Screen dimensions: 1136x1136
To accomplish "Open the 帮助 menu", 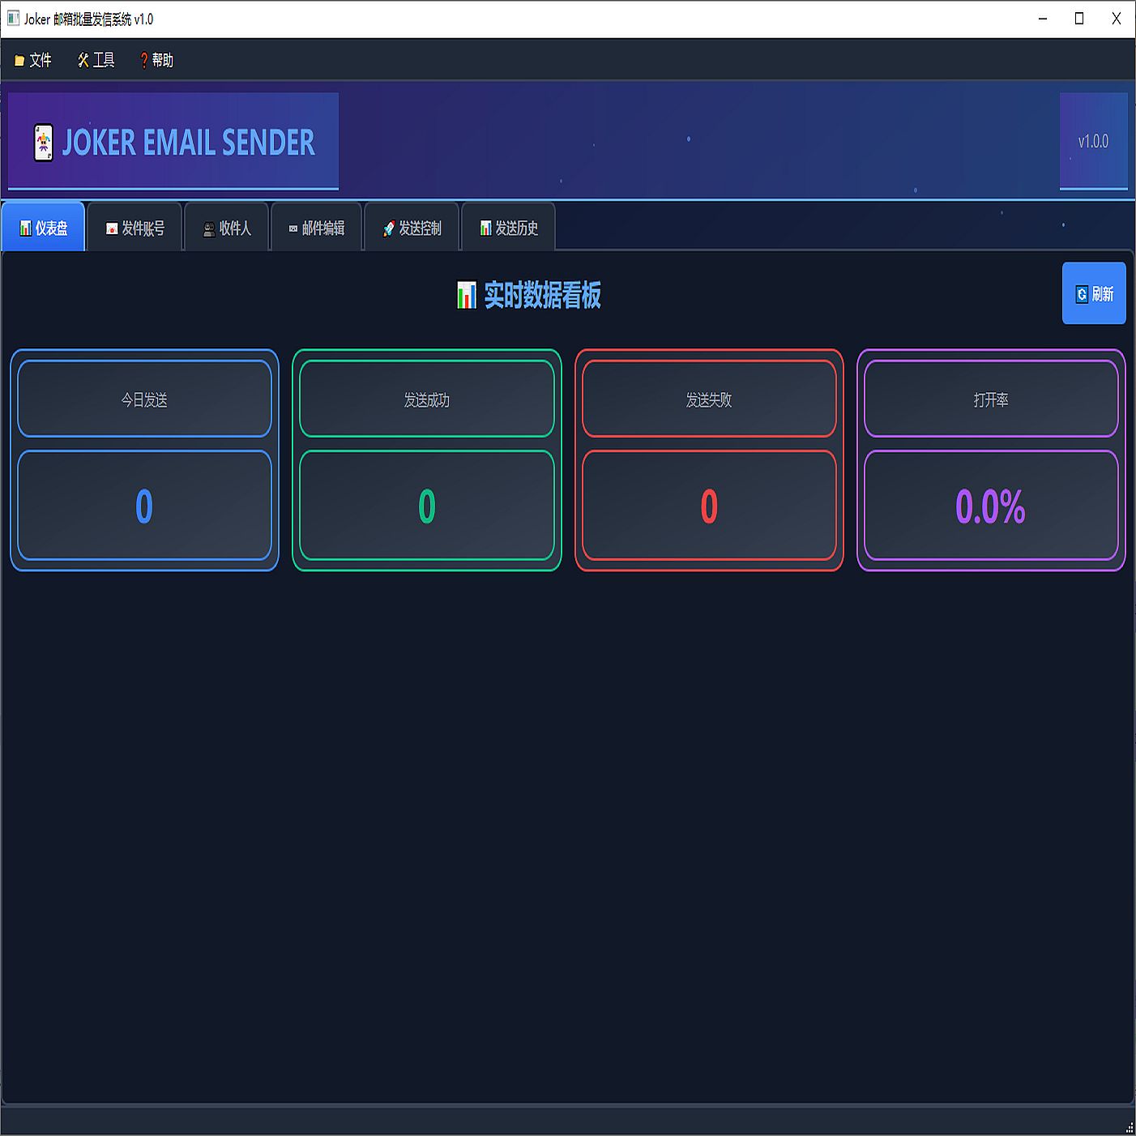I will (x=156, y=61).
